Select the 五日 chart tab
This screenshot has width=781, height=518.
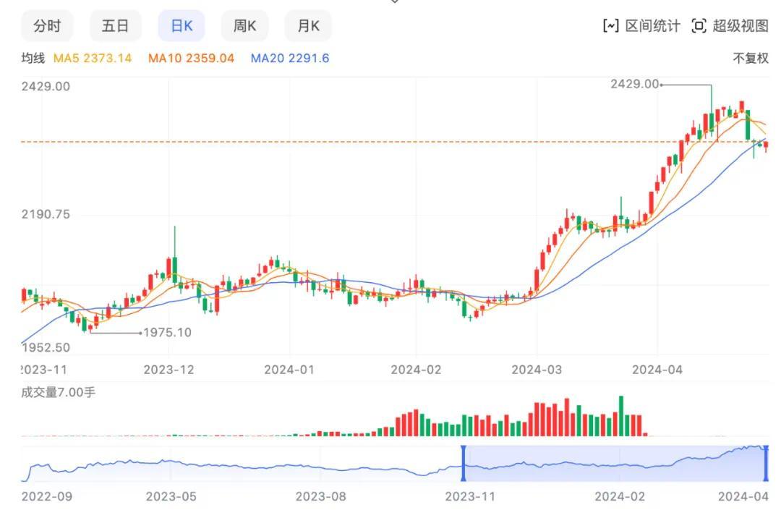115,26
